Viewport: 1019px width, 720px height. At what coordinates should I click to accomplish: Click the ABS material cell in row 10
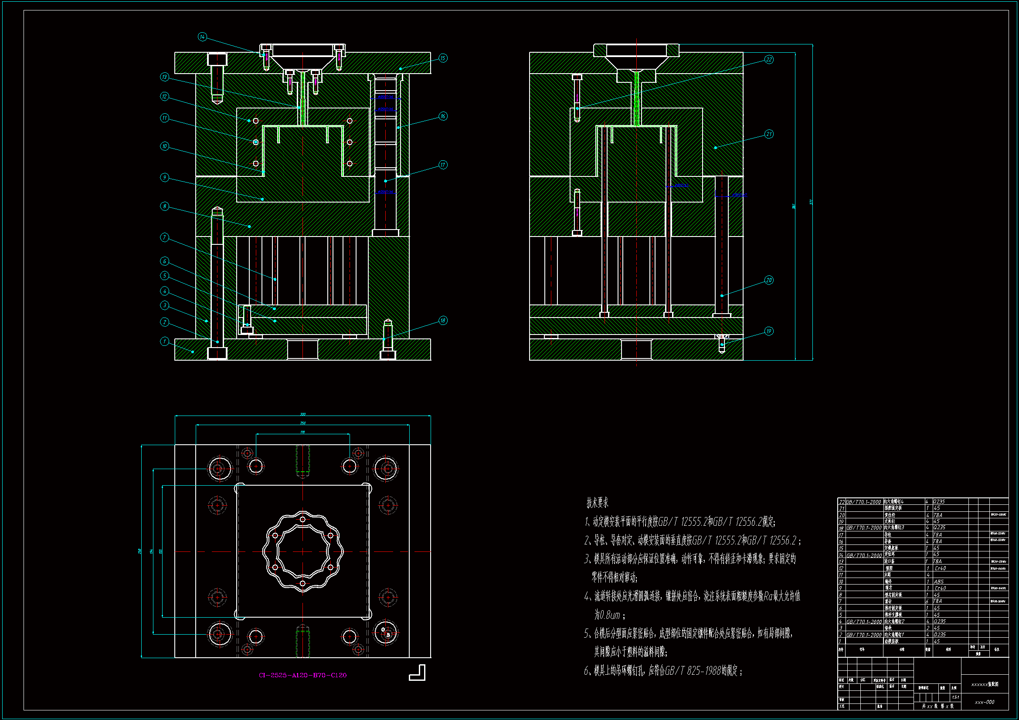(x=939, y=581)
